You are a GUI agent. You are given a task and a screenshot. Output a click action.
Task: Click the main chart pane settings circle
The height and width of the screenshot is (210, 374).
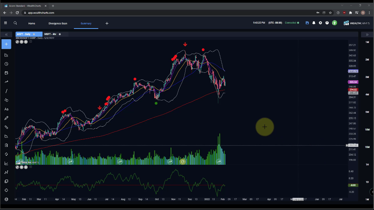[x=17, y=42]
